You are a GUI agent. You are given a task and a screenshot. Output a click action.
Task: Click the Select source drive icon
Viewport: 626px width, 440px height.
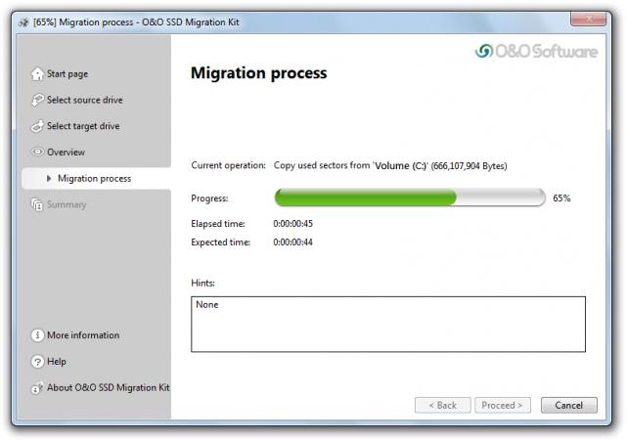pyautogui.click(x=37, y=100)
